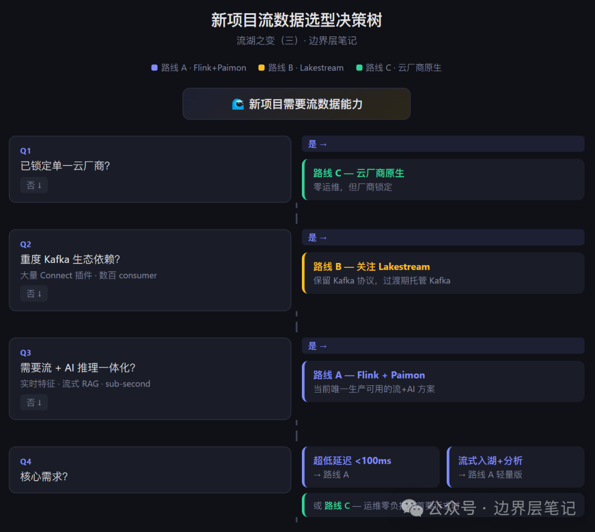The height and width of the screenshot is (532, 595).
Task: Click the green 路线 C legend swatch
Action: (x=359, y=68)
